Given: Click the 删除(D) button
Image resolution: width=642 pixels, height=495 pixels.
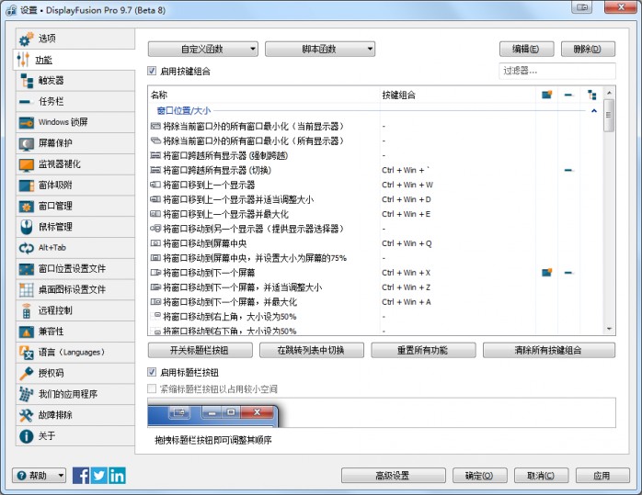Looking at the screenshot, I should 588,49.
